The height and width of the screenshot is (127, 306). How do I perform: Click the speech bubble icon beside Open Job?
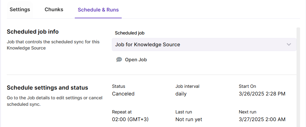click(119, 60)
